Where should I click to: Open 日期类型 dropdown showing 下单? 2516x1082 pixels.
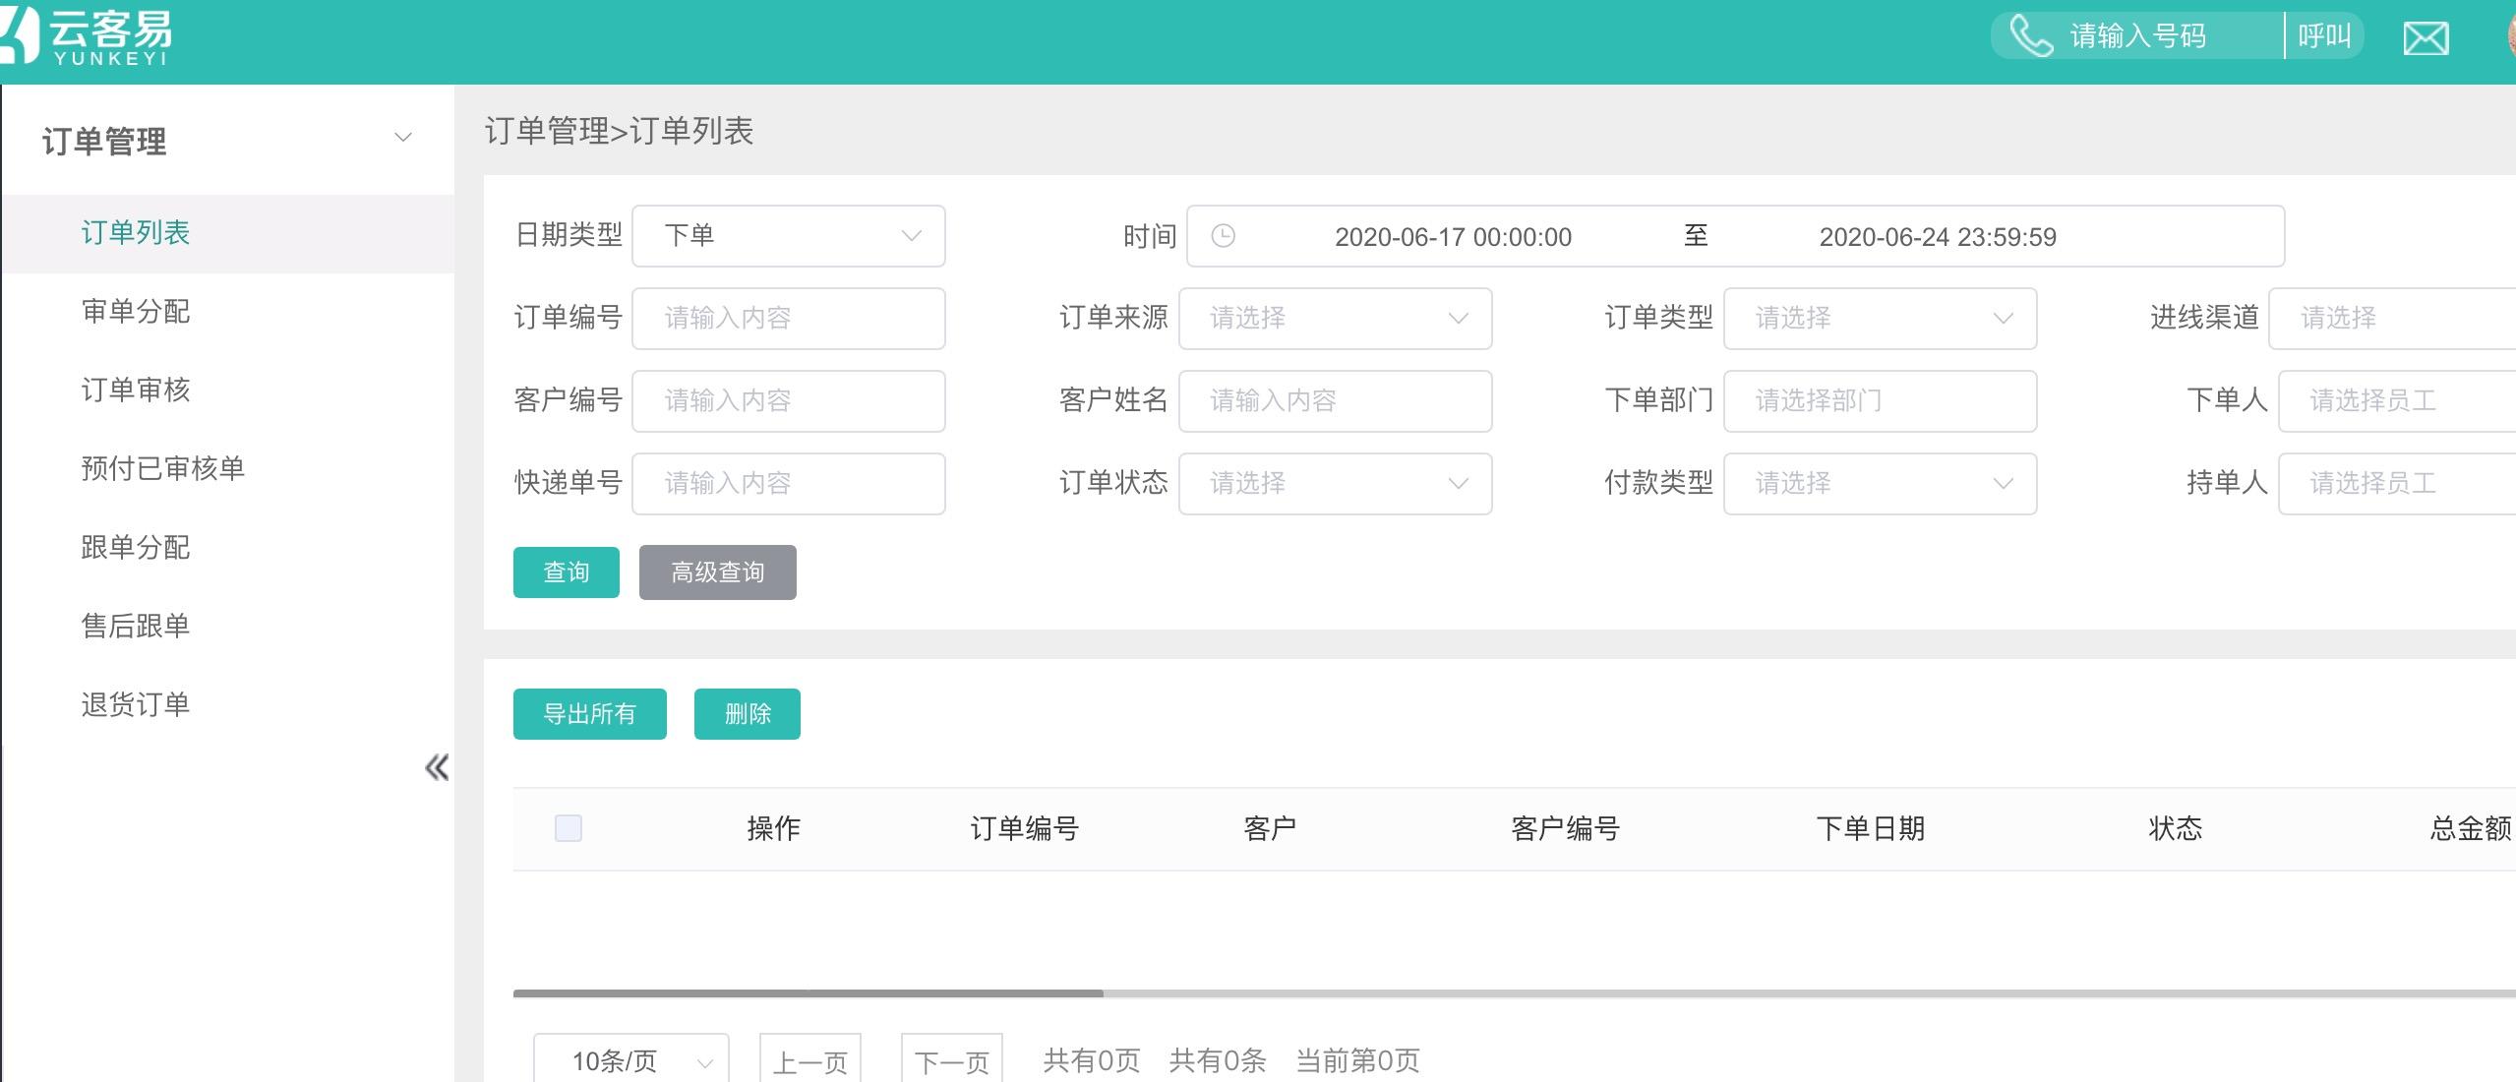(x=788, y=236)
